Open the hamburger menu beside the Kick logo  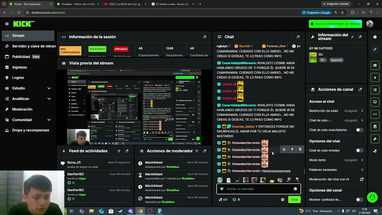(x=7, y=24)
